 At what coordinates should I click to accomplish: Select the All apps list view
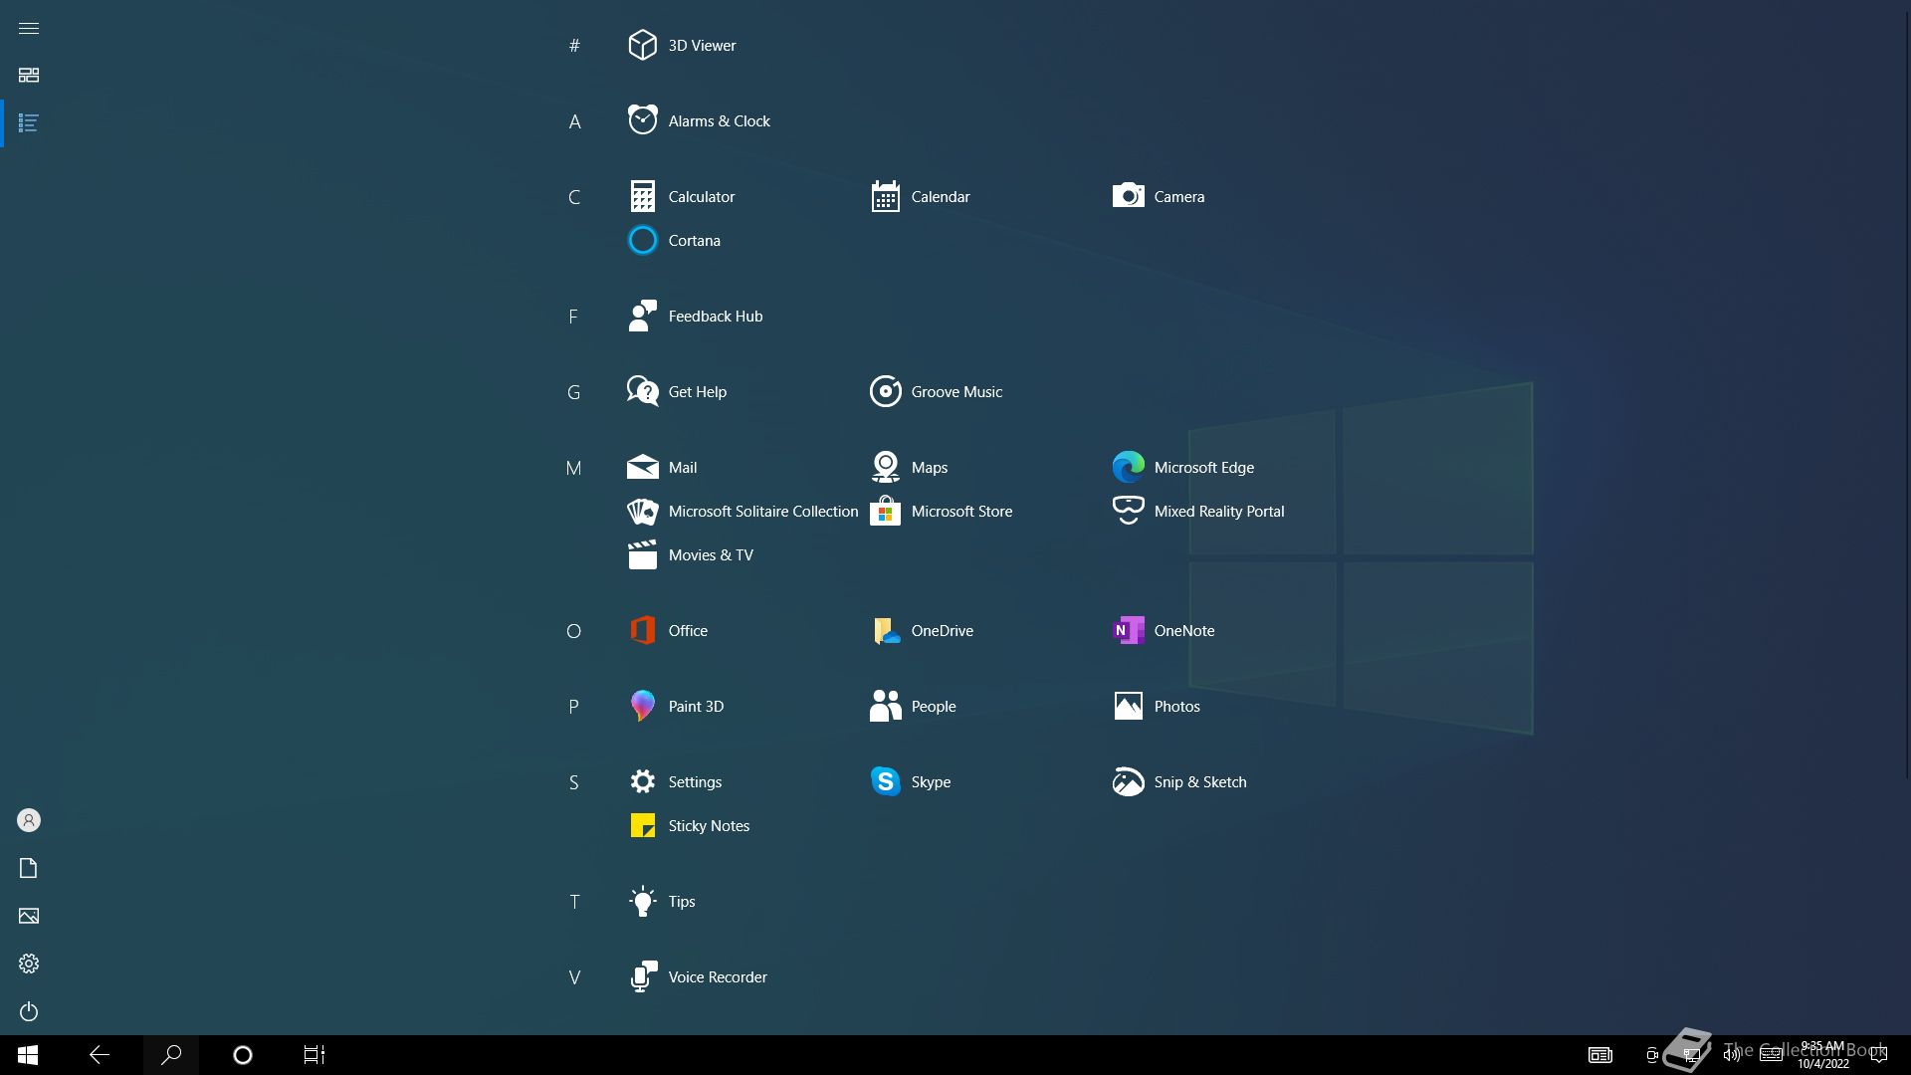pyautogui.click(x=29, y=123)
